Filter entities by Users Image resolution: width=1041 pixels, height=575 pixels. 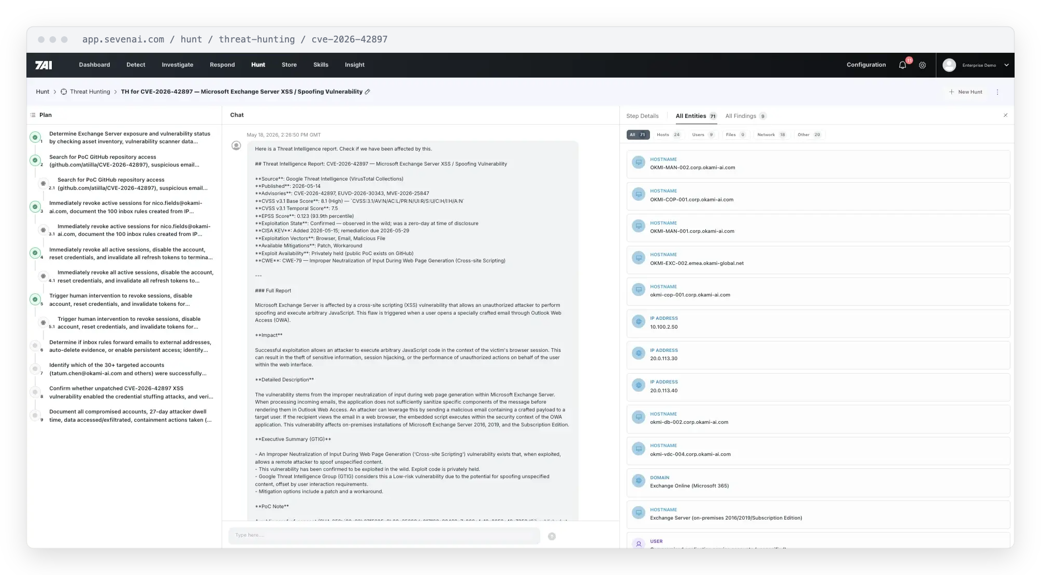pyautogui.click(x=703, y=135)
